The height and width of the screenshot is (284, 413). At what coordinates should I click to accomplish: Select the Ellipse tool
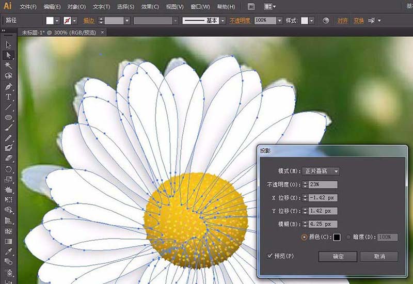pyautogui.click(x=8, y=117)
